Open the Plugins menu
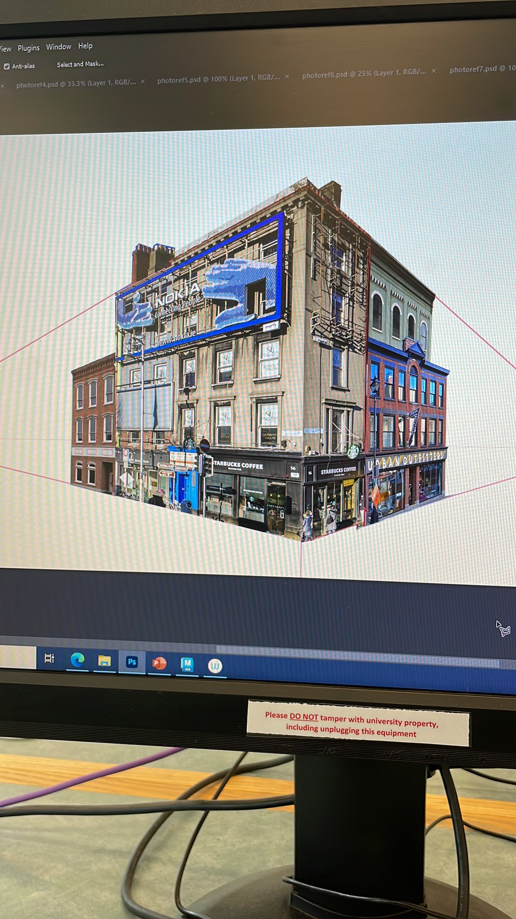Screen dimensions: 516x919 coord(29,48)
